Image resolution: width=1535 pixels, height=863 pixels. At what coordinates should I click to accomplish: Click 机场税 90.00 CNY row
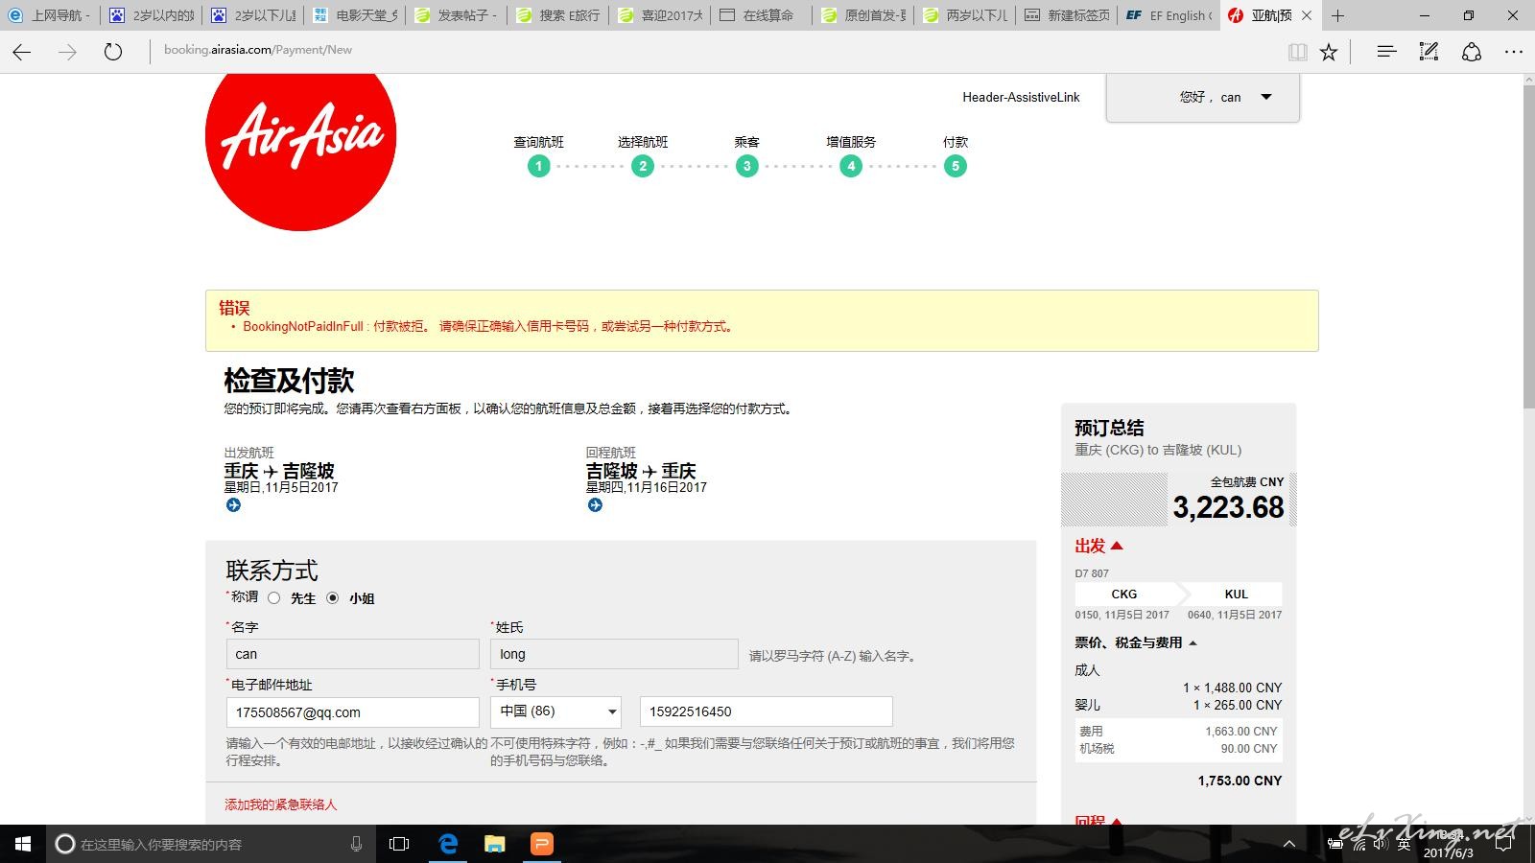pyautogui.click(x=1178, y=749)
